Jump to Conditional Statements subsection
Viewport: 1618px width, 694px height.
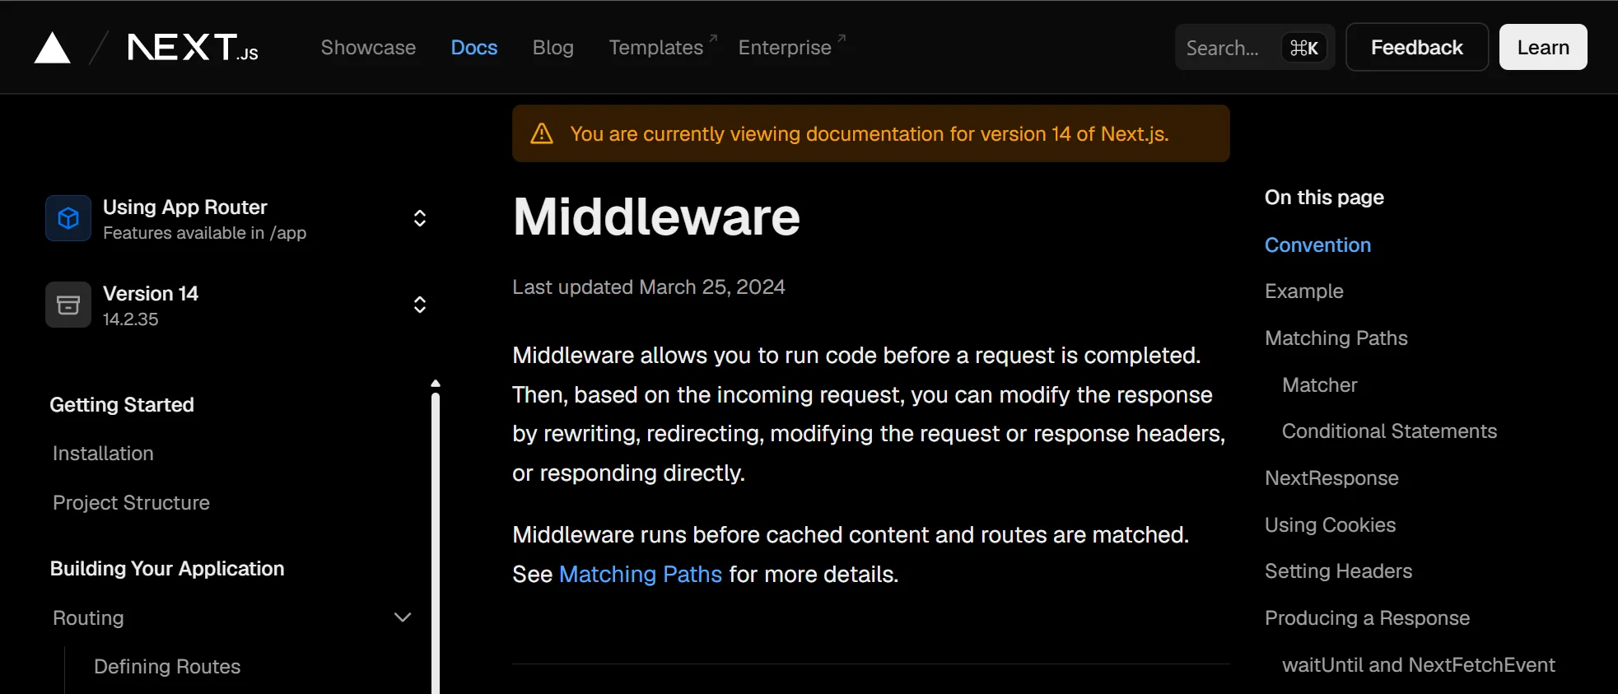click(x=1389, y=431)
